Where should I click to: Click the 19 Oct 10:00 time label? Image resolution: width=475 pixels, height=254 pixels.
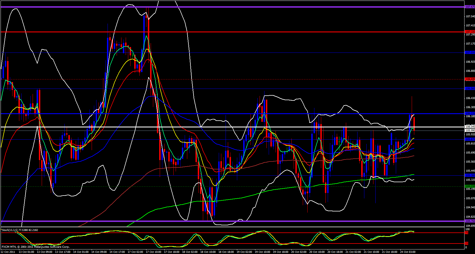pyautogui.click(x=263, y=252)
